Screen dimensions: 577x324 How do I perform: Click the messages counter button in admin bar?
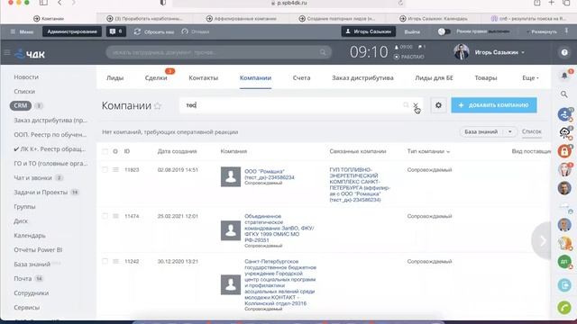116,31
